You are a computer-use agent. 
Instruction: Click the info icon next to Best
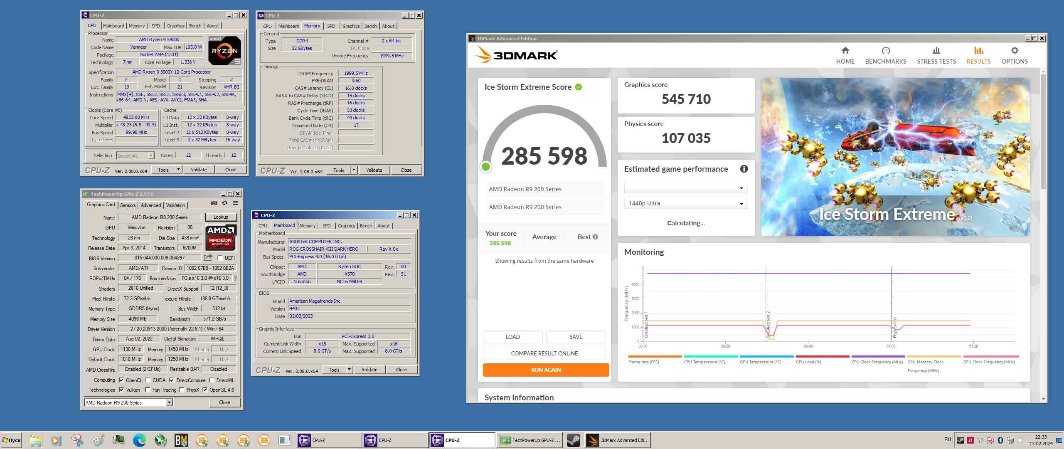pyautogui.click(x=595, y=237)
